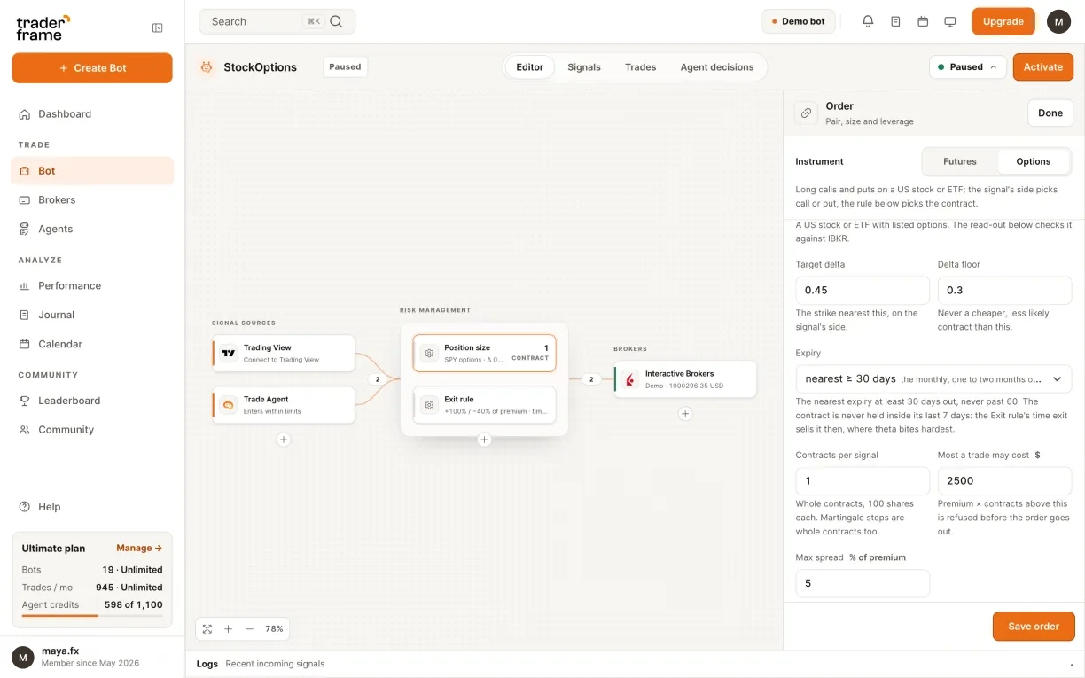This screenshot has height=678, width=1085.
Task: Click the Create Bot button
Action: click(x=92, y=68)
